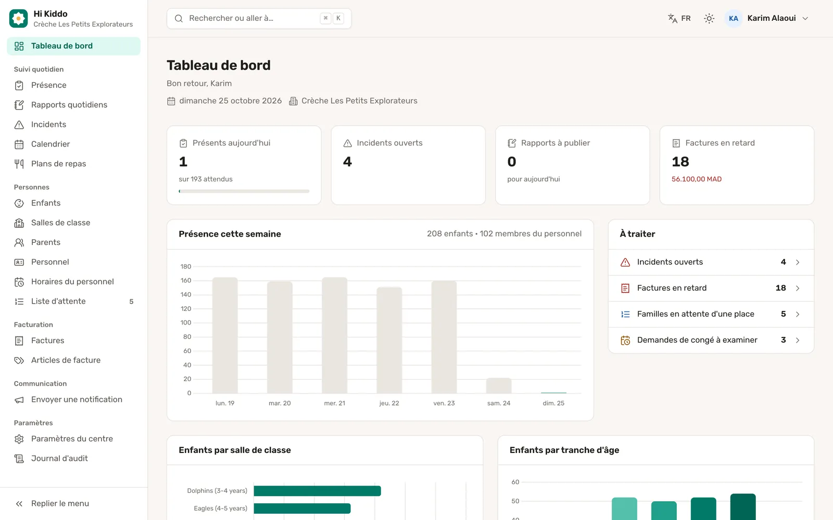The image size is (833, 520).
Task: Click the Factures receipt icon in the sidebar
Action: coord(19,341)
